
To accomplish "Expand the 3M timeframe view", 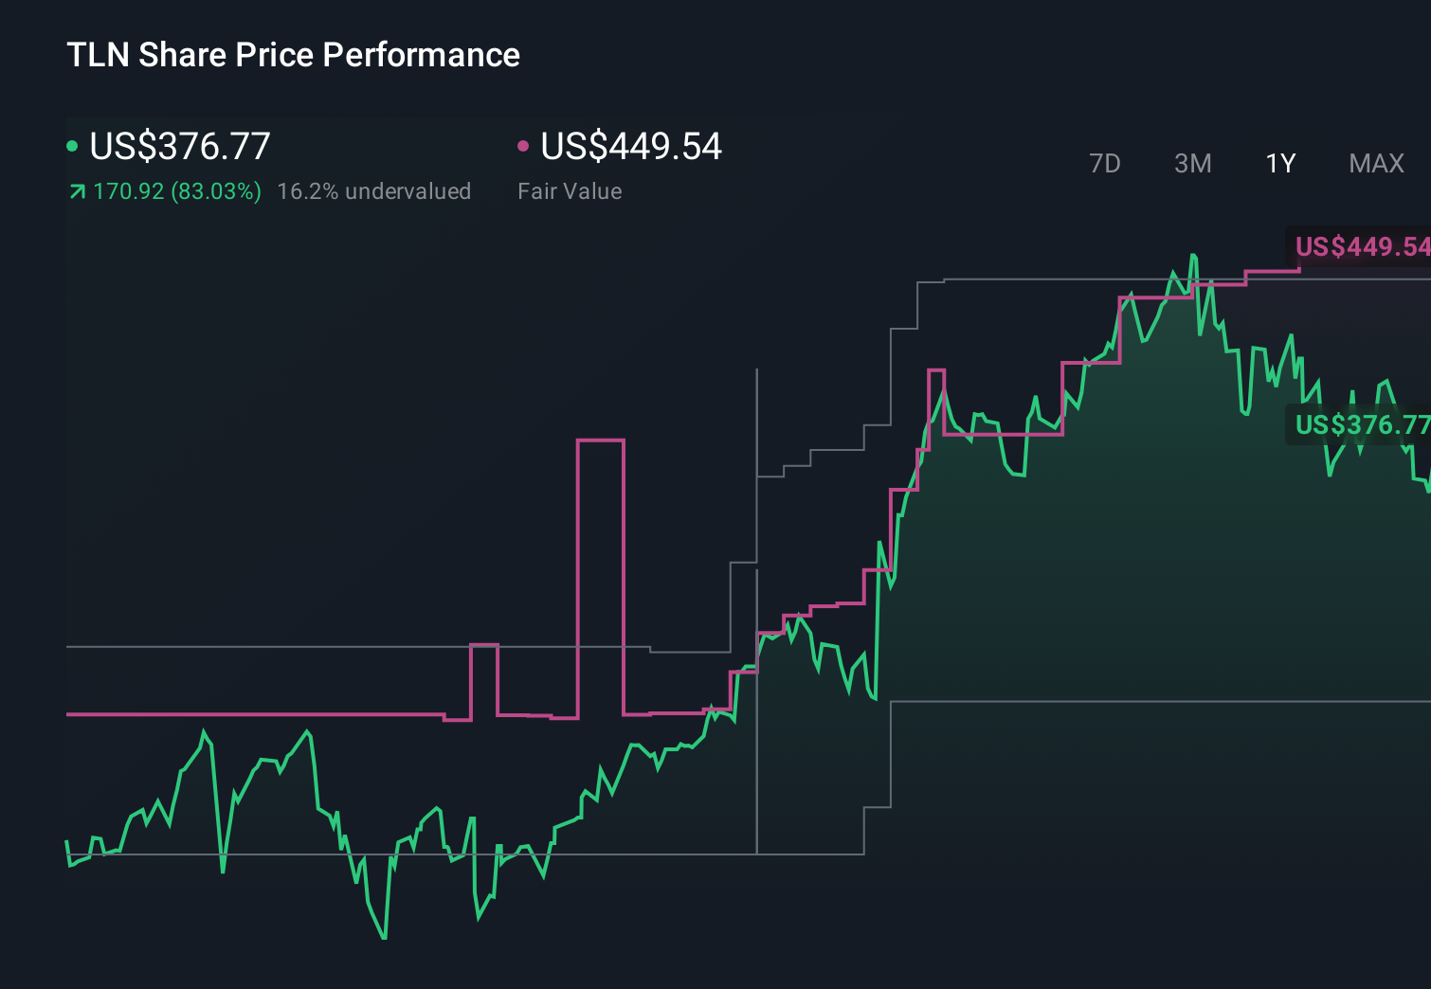I will pyautogui.click(x=1192, y=163).
